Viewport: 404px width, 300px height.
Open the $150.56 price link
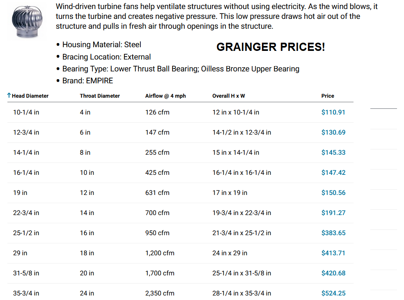coord(333,192)
